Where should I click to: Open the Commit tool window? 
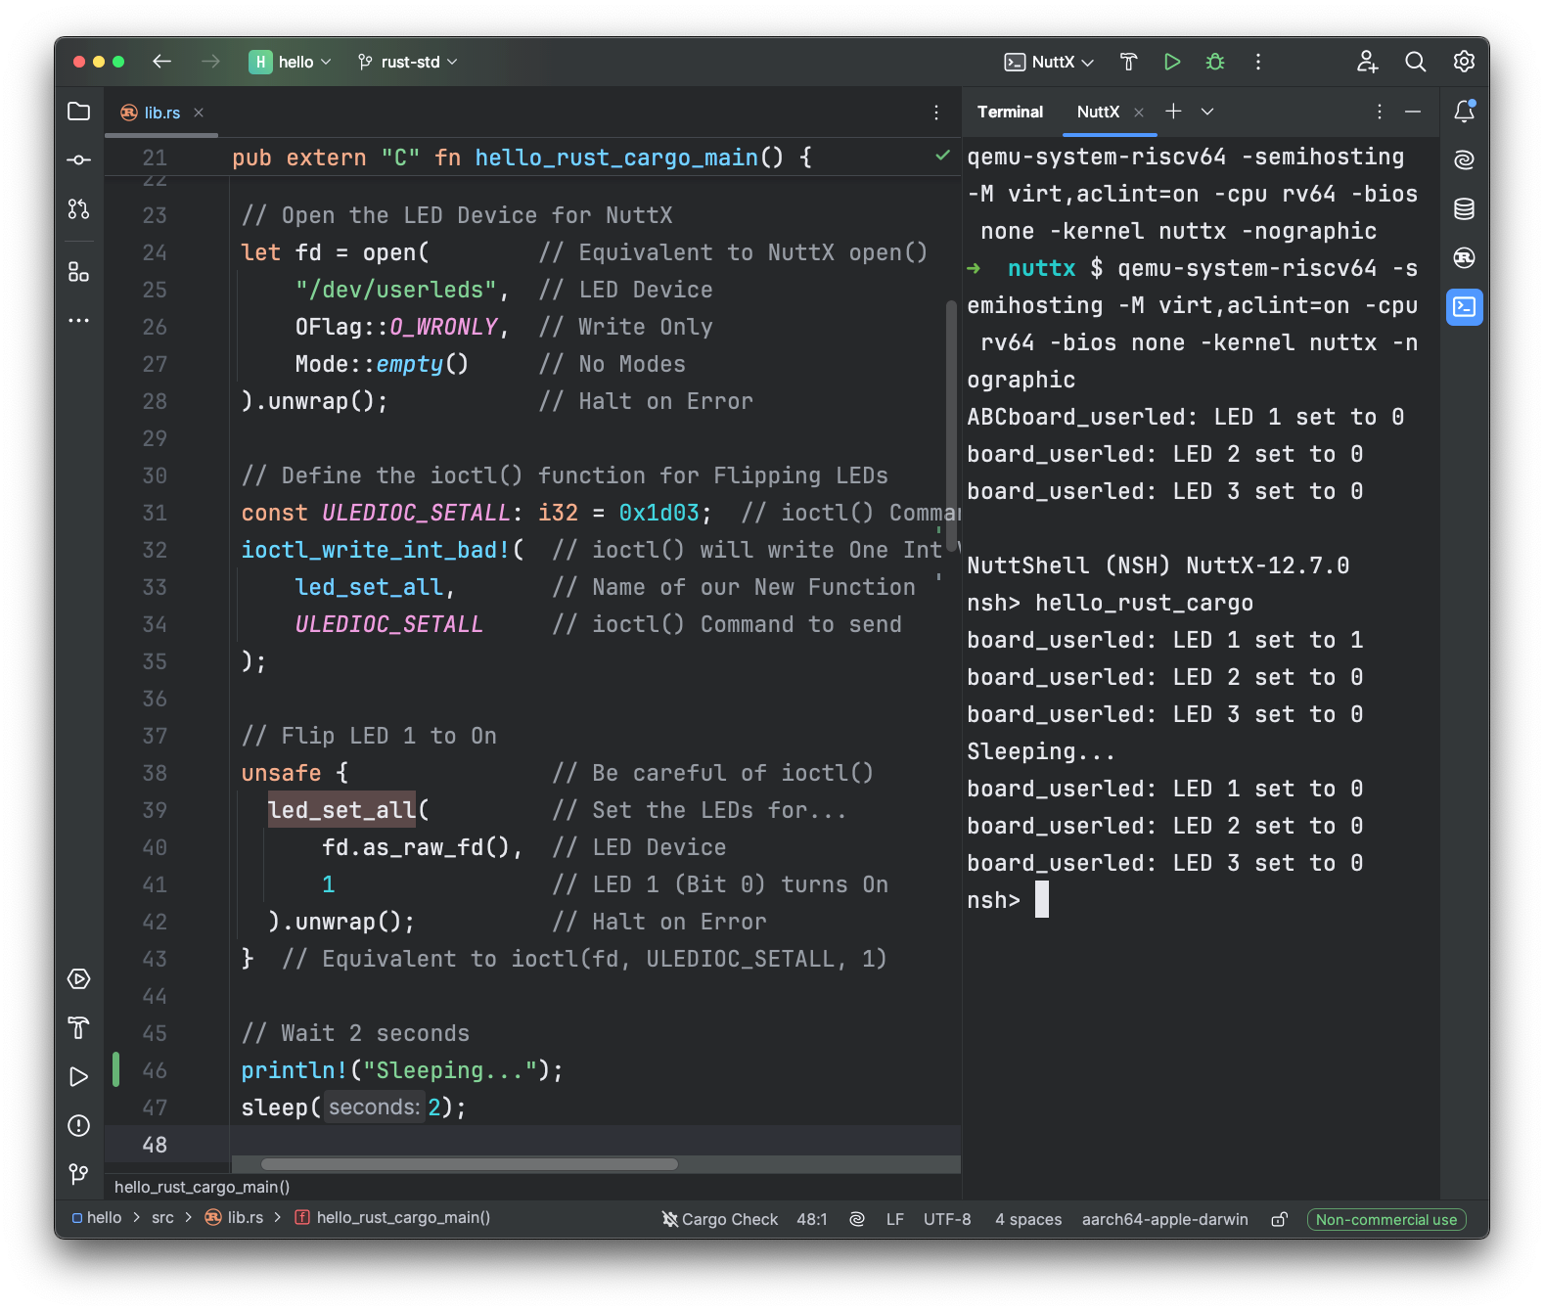[x=79, y=159]
